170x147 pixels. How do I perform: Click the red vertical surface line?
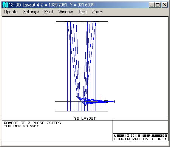point(101,102)
